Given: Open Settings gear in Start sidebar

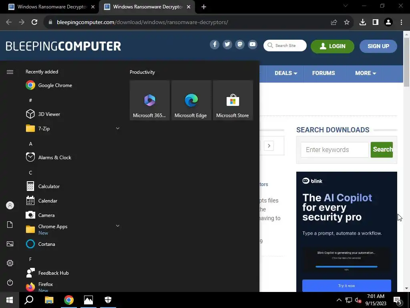Looking at the screenshot, I should pos(10,263).
